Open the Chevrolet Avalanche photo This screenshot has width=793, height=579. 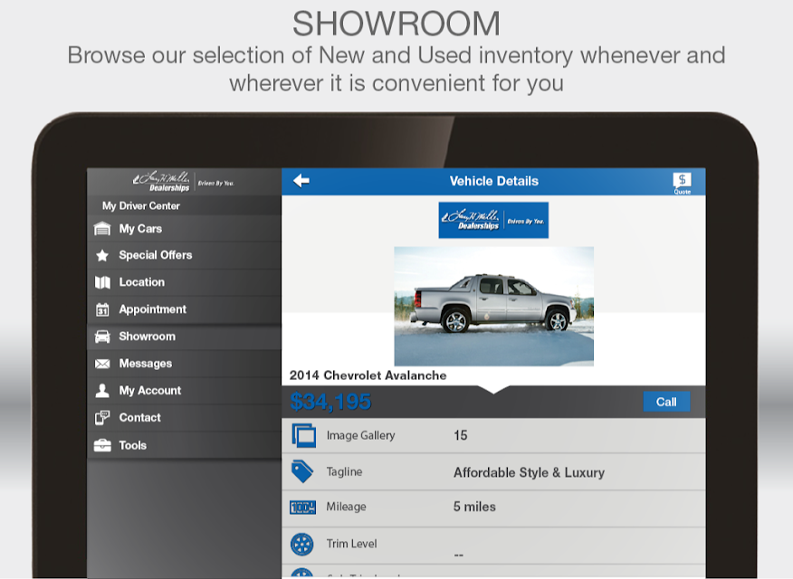click(x=493, y=306)
